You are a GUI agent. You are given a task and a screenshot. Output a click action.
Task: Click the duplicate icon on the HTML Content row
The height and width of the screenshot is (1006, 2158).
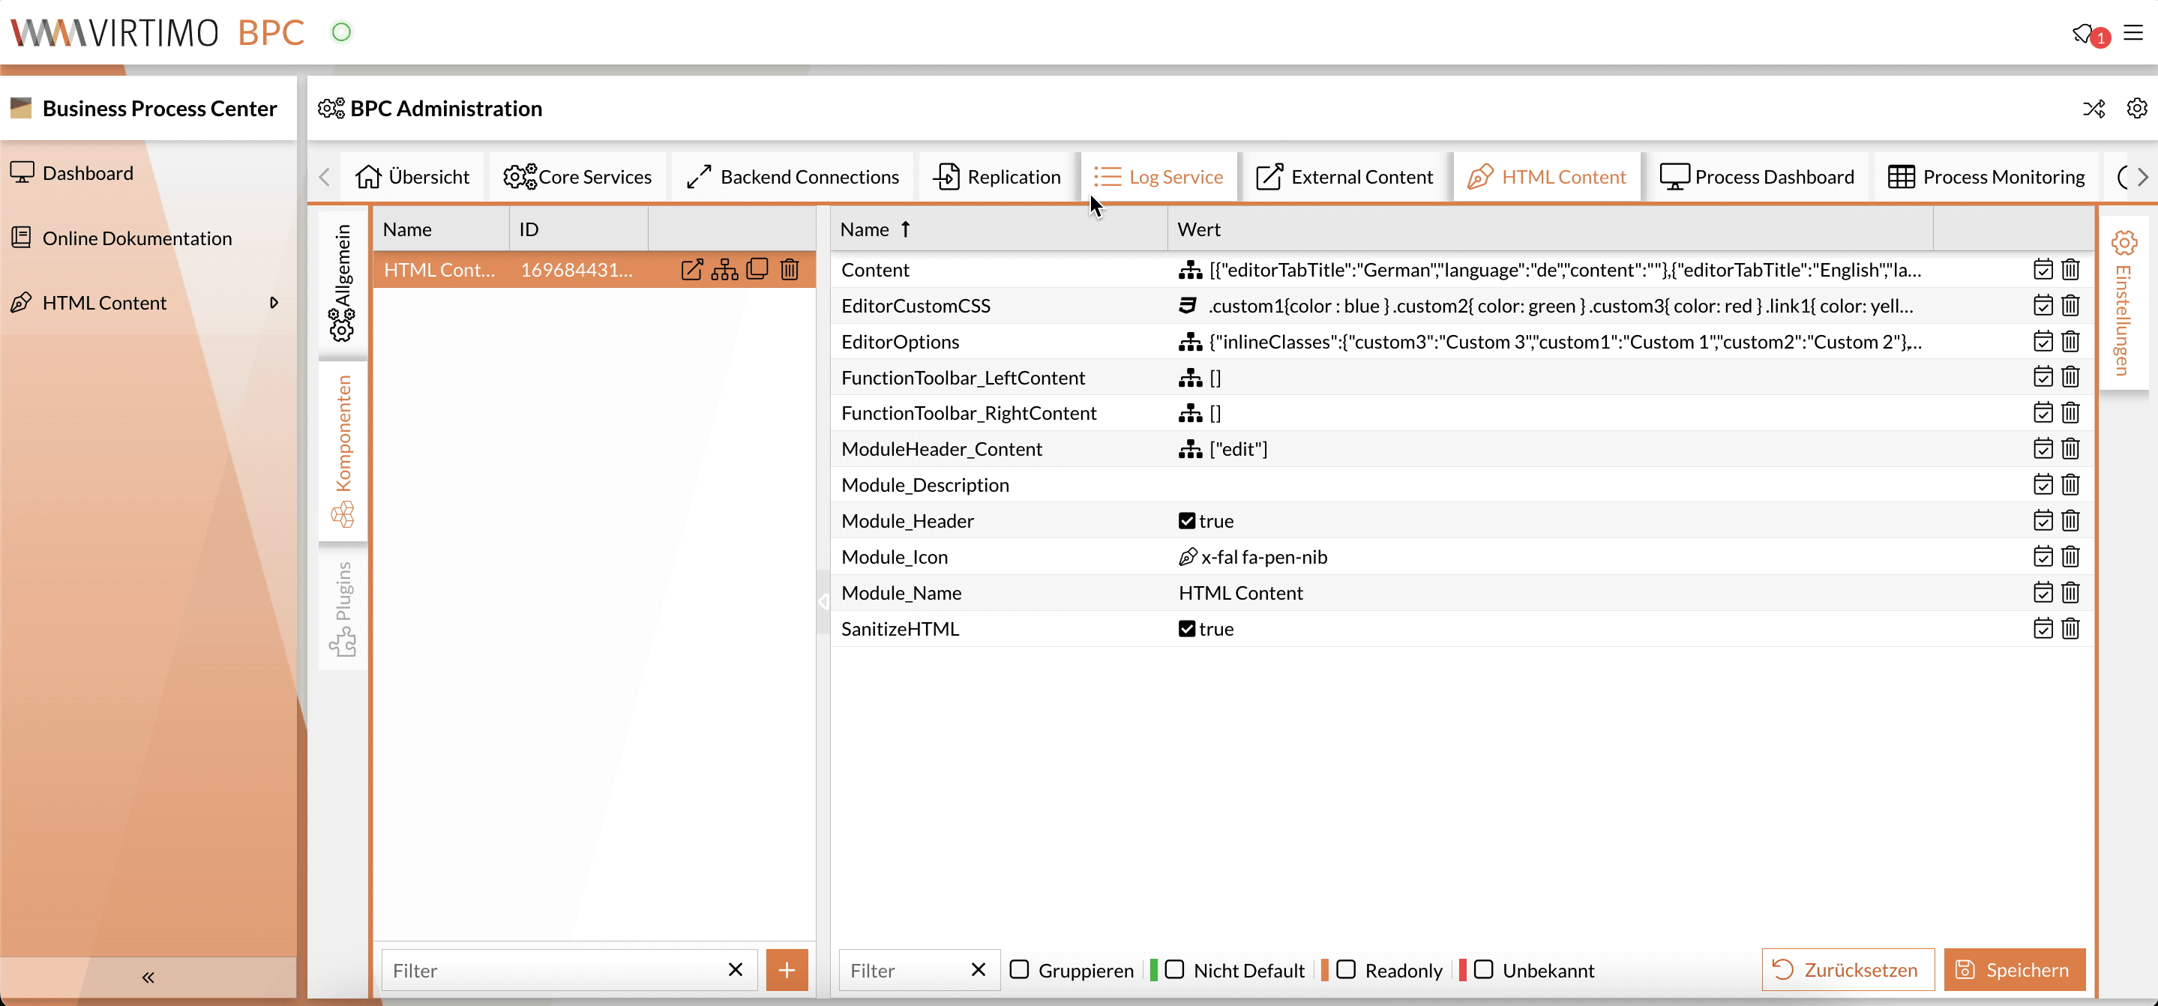[757, 270]
